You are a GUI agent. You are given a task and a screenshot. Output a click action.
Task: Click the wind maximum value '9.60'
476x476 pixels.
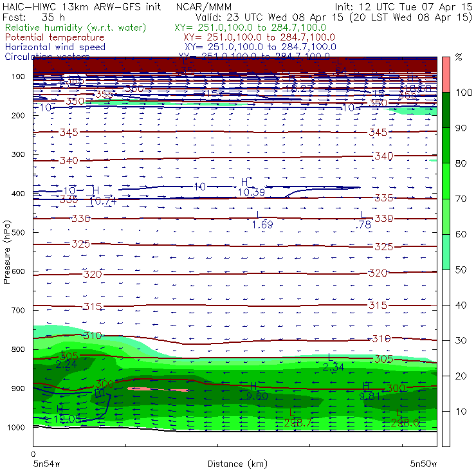pos(257,396)
